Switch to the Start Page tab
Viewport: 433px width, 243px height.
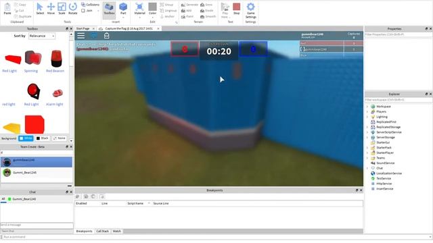tap(83, 28)
